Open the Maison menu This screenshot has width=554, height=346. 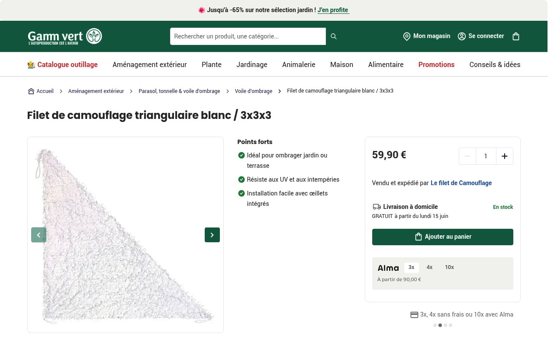[342, 64]
